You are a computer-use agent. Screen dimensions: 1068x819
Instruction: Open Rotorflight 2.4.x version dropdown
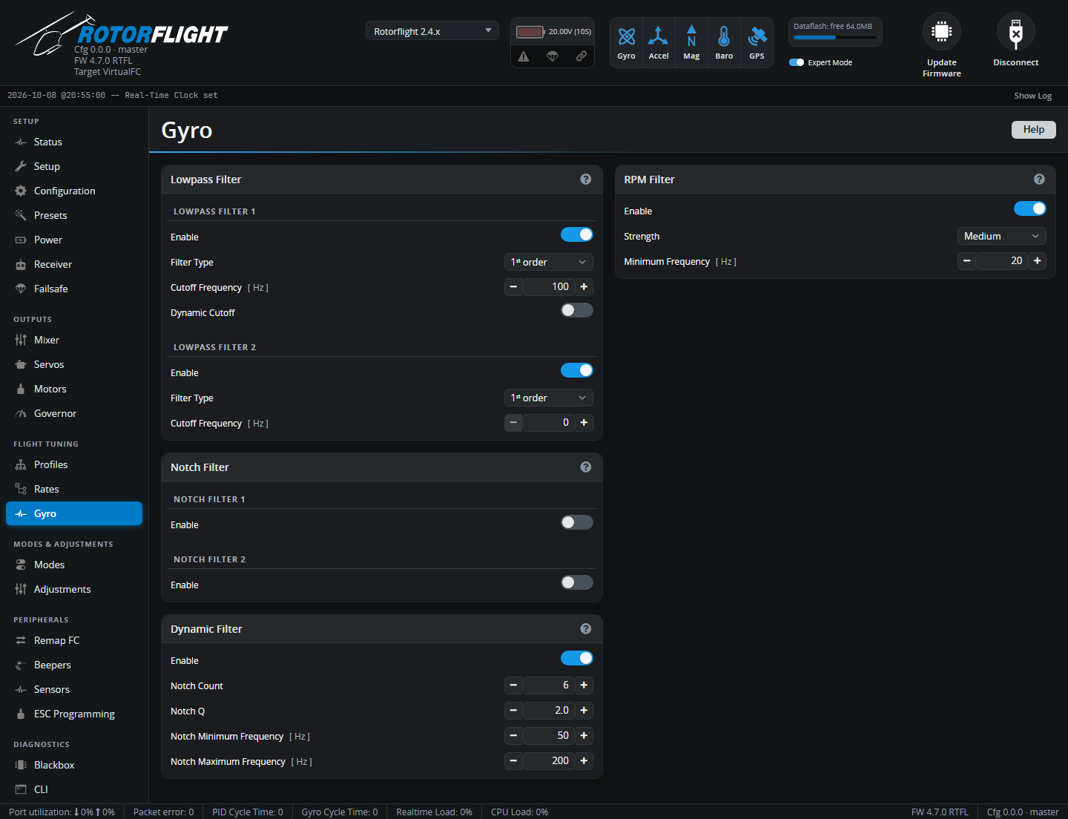(x=432, y=31)
